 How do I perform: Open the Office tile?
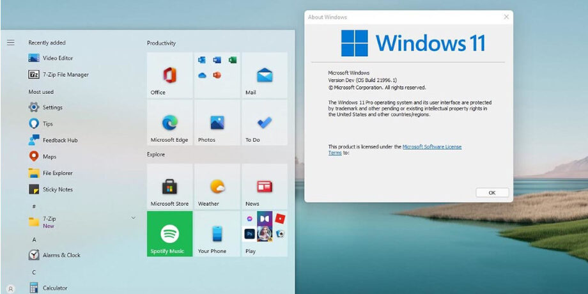[x=169, y=75]
